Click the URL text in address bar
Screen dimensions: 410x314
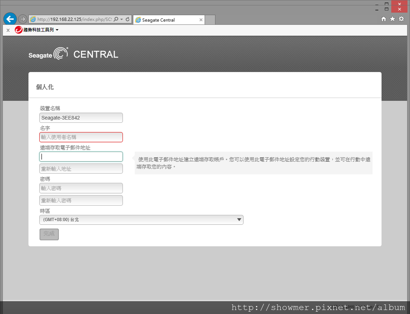74,19
